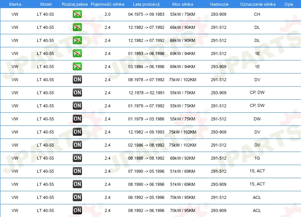The height and width of the screenshot is (217, 301).
Task: Click the 70kW / 95KM cell in the 06.1992 row
Action: point(182,197)
